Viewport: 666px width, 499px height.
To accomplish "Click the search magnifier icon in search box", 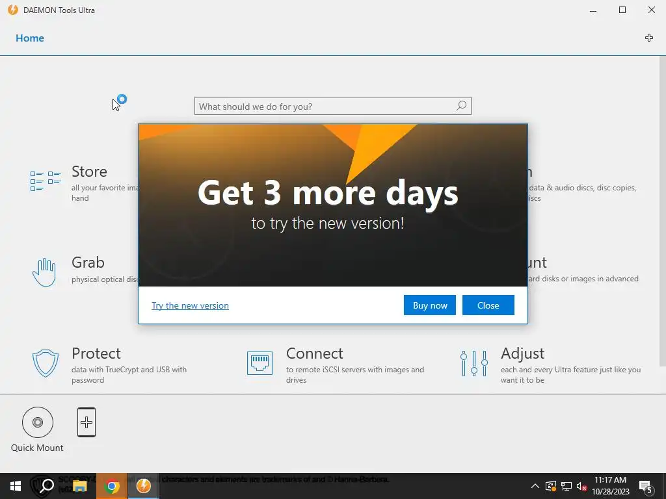I will pyautogui.click(x=461, y=106).
